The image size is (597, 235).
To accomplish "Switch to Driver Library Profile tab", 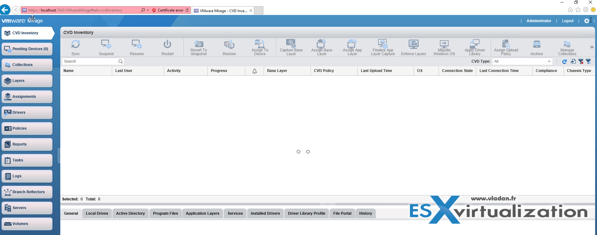I will tap(306, 213).
